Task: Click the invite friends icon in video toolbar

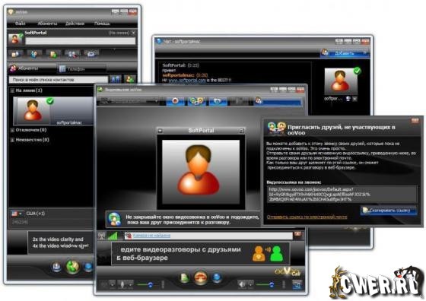Action: [x=197, y=101]
